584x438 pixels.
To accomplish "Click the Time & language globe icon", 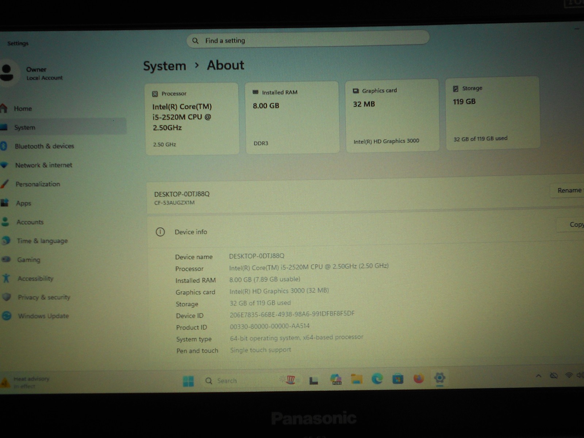I will 6,241.
